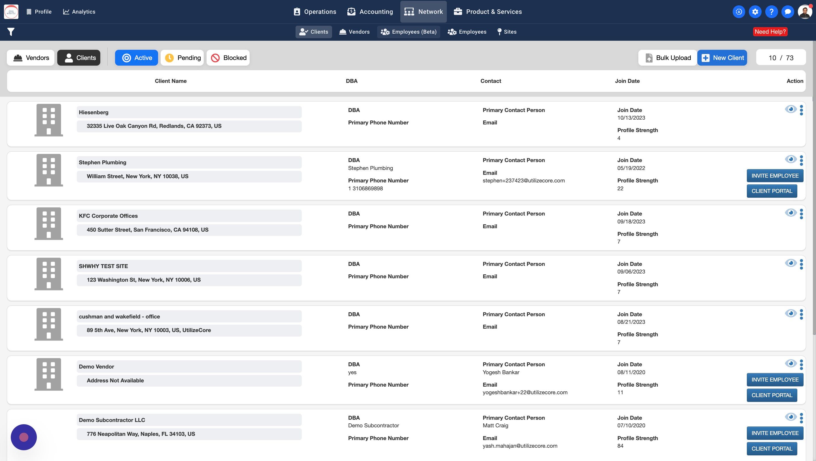Toggle the Active status filter
The image size is (816, 461).
(x=136, y=58)
